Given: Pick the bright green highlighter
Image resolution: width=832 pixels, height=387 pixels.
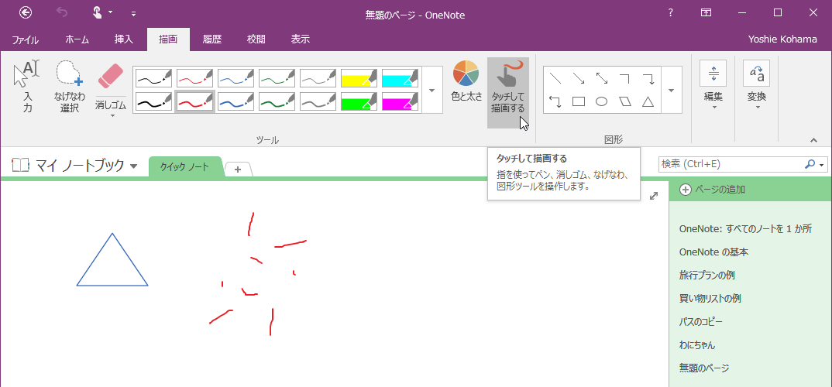Looking at the screenshot, I should click(x=359, y=101).
